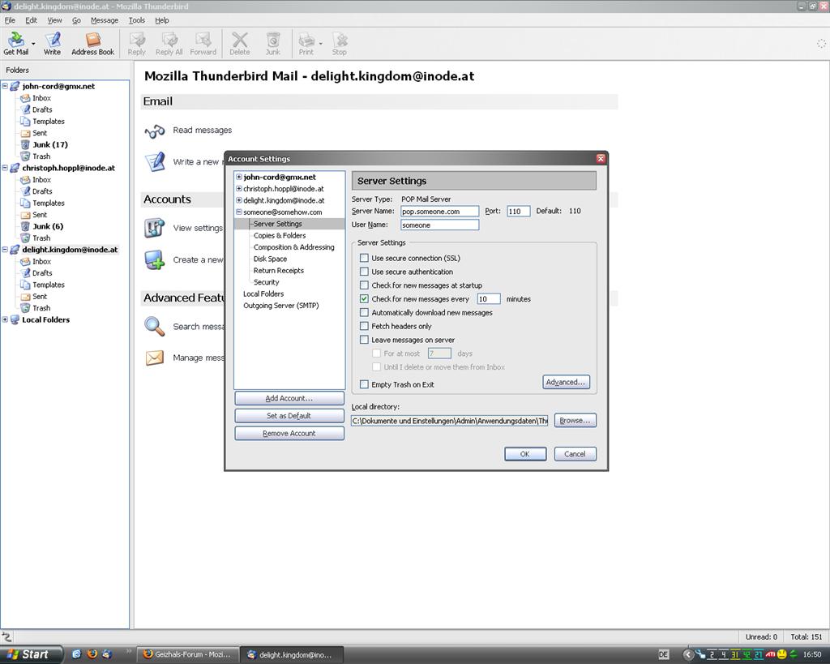
Task: Collapse john-cord@gmx.net in Folders pane
Action: coord(5,86)
